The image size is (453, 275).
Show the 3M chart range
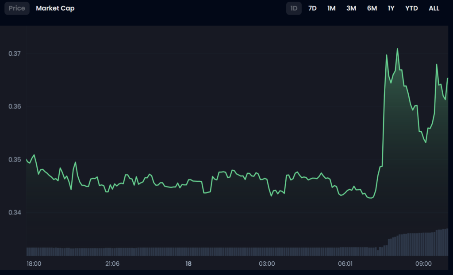351,8
